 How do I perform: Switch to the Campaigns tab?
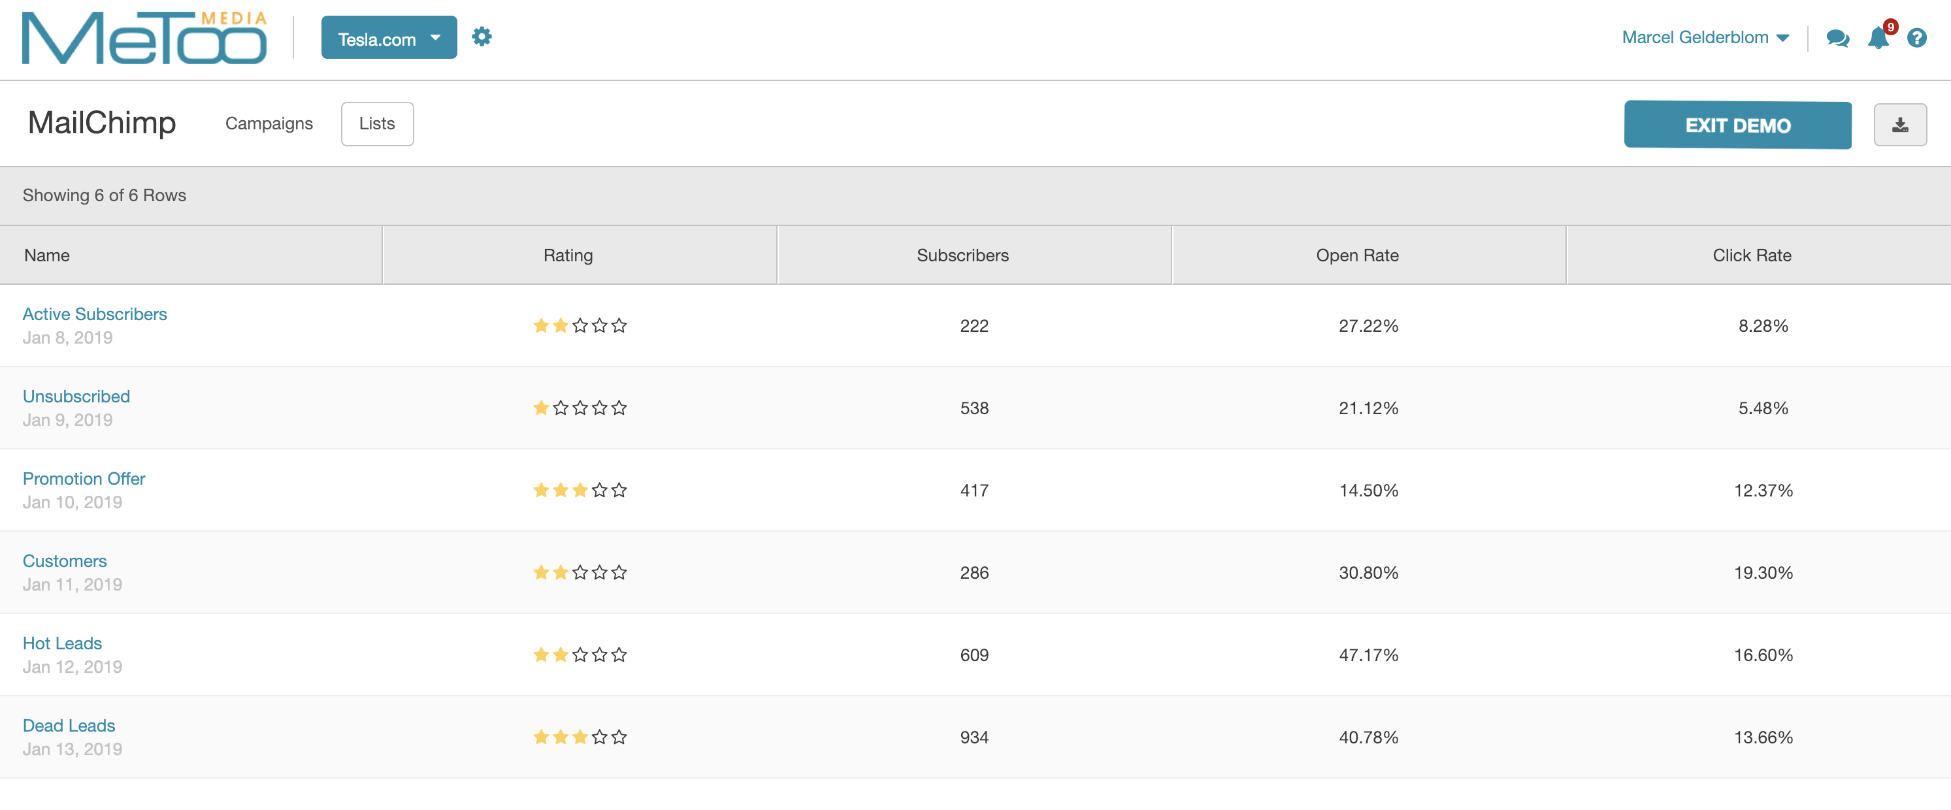(269, 123)
